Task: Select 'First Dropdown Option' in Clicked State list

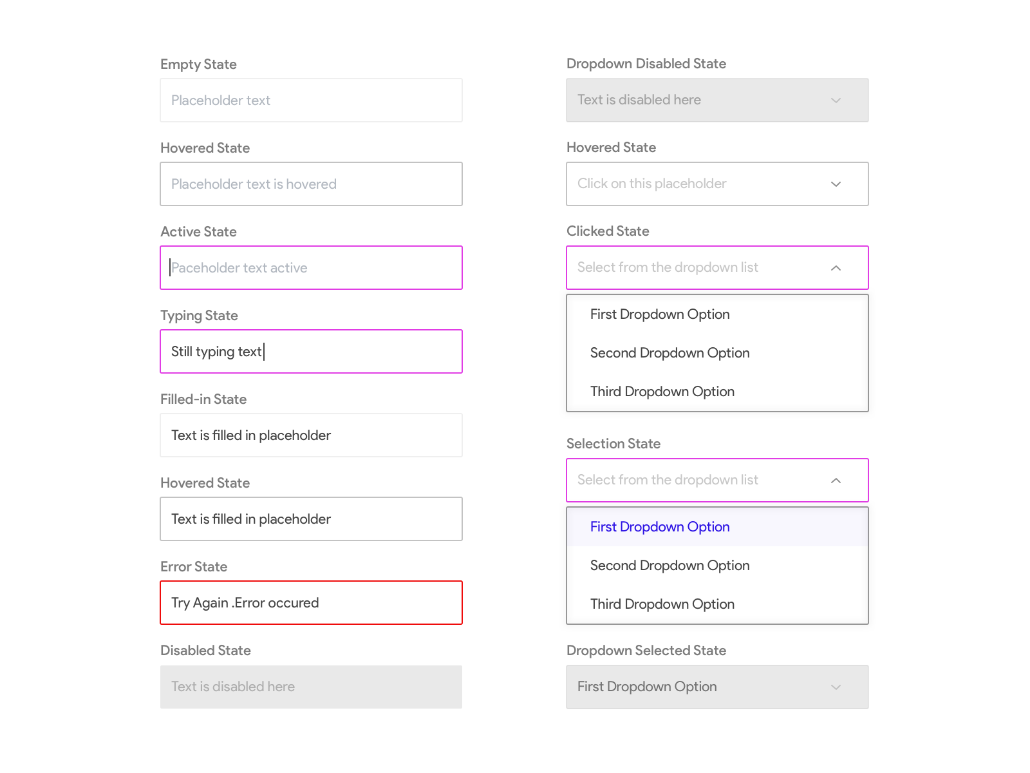Action: [659, 314]
